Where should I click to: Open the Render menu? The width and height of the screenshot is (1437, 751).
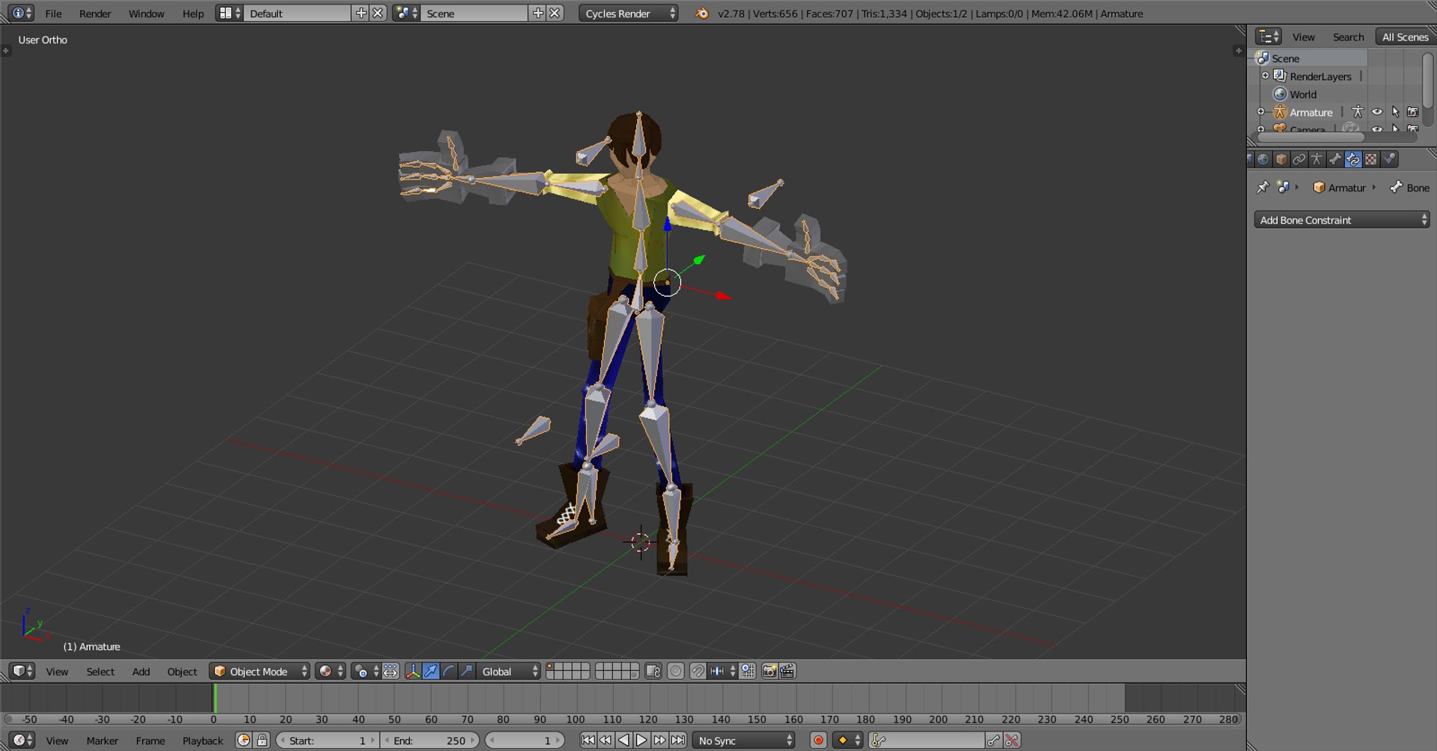(x=95, y=13)
